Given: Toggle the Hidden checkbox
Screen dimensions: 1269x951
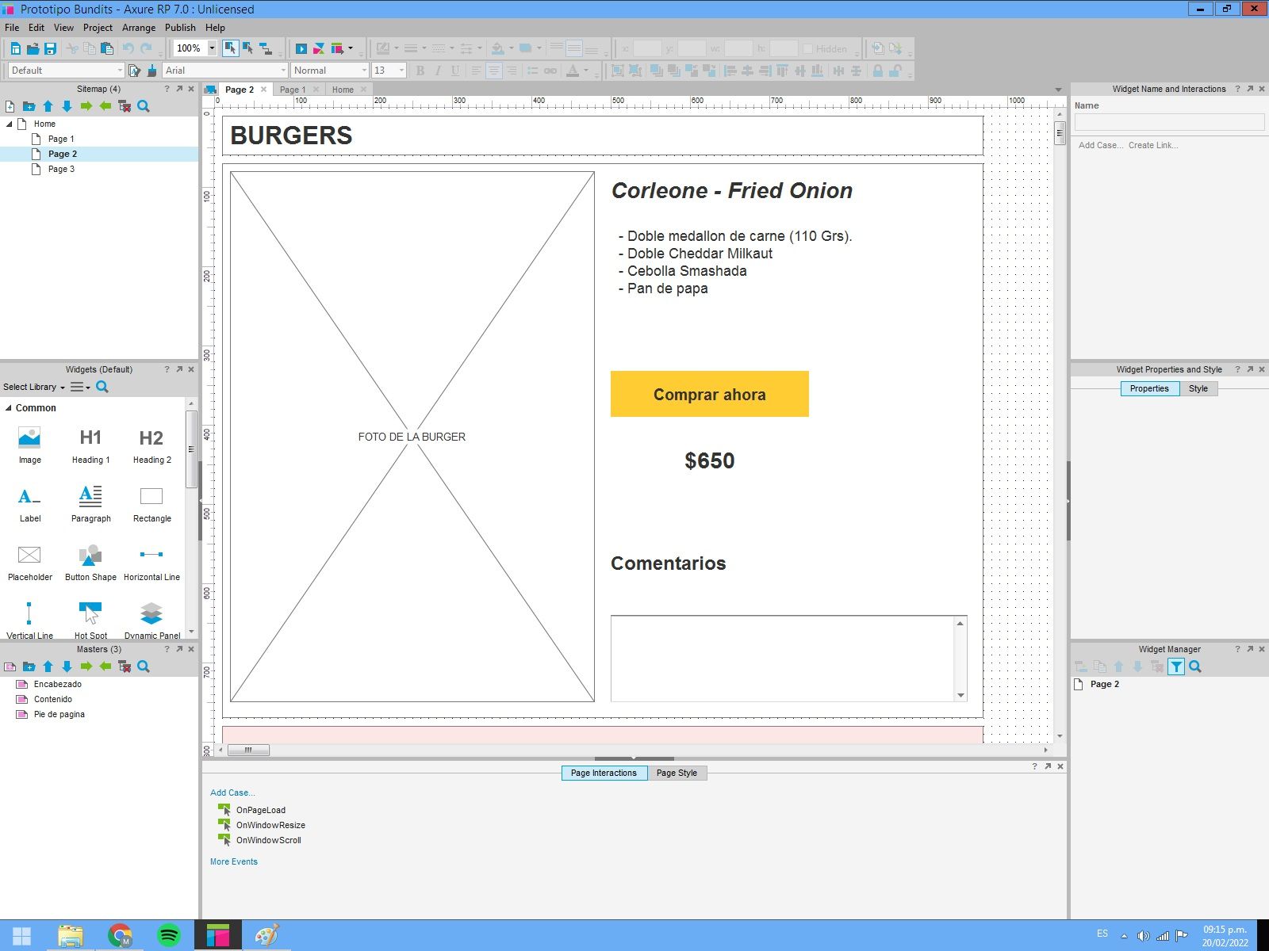Looking at the screenshot, I should [807, 48].
